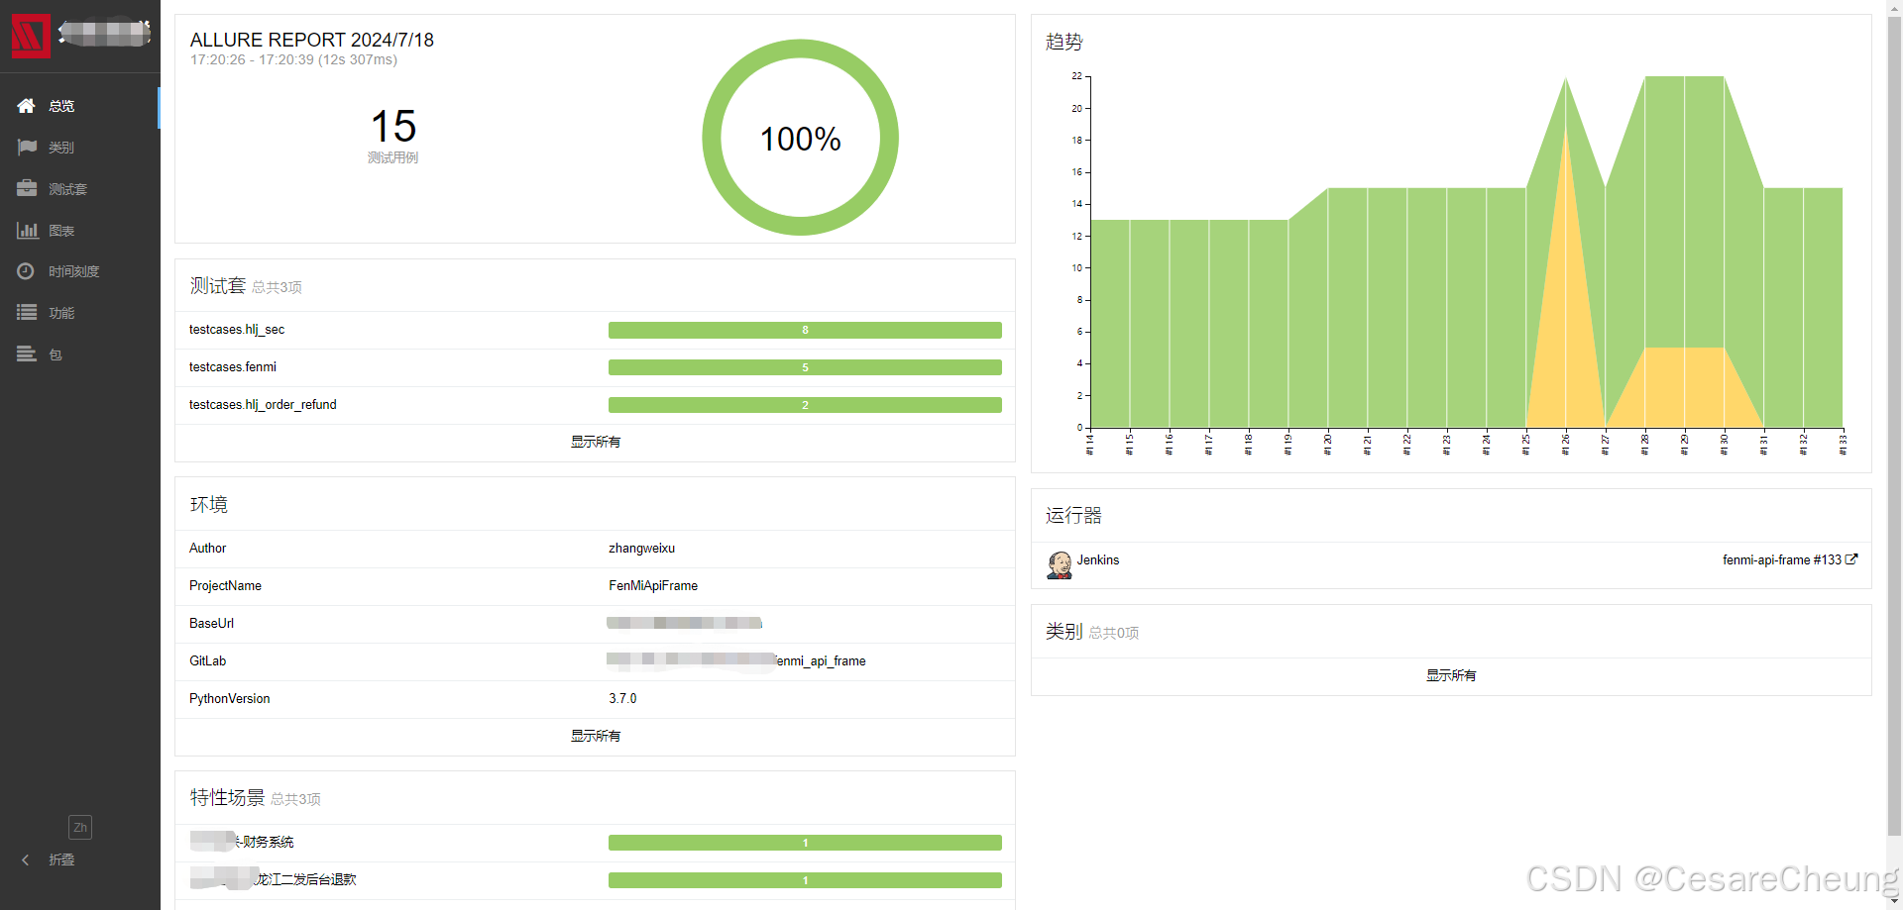Click the 发后台退款 feature row

(x=595, y=880)
